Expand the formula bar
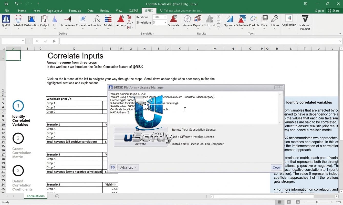Image resolution: width=343 pixels, height=205 pixels. click(340, 41)
